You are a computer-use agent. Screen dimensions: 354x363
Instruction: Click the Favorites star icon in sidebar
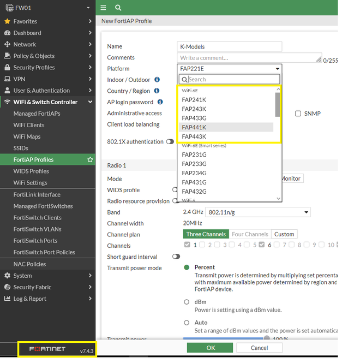pos(8,21)
